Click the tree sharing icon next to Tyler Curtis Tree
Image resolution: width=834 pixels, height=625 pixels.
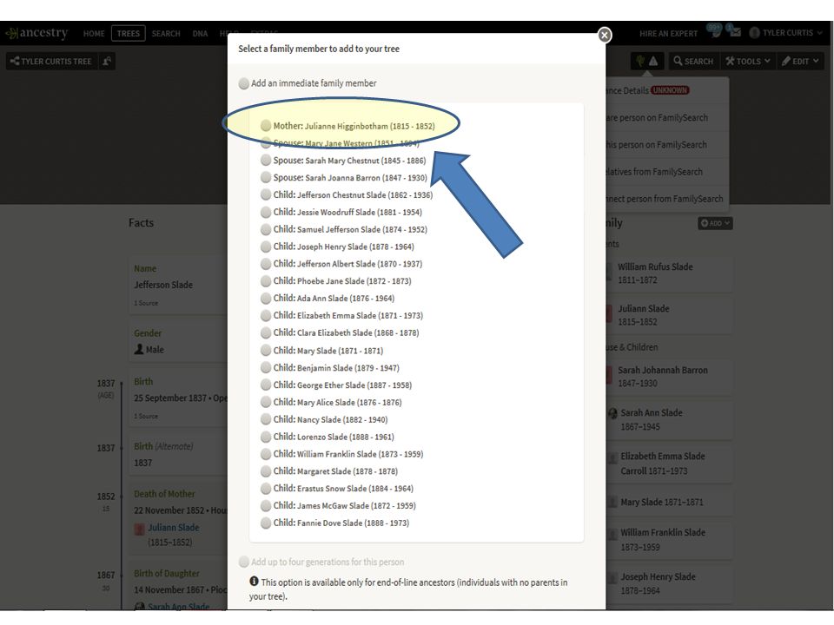click(x=107, y=61)
